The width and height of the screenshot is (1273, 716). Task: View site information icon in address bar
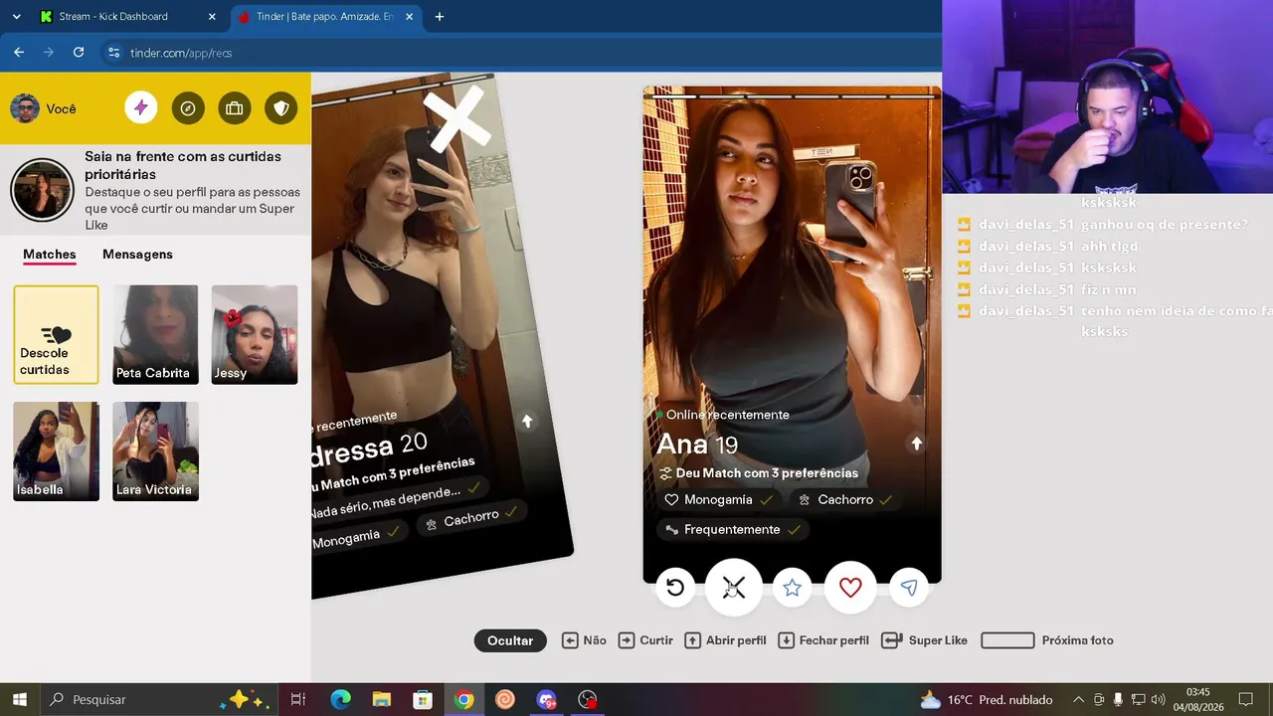[113, 53]
